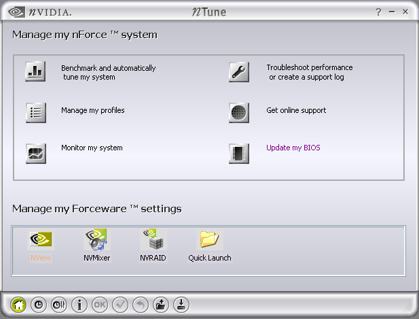Open the Quick Launch folder icon
This screenshot has width=419, height=319.
(x=209, y=239)
